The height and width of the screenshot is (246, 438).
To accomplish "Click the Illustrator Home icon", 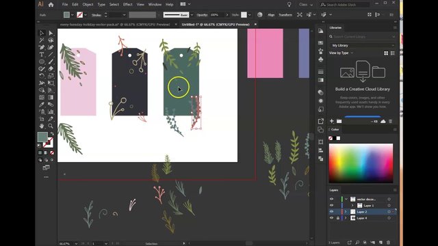I will 51,5.
